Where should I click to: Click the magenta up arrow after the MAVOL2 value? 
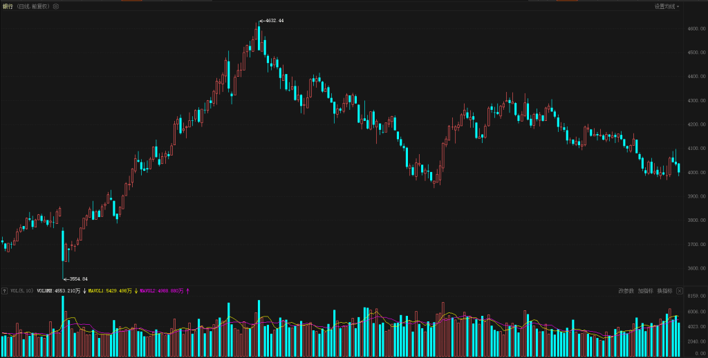click(187, 291)
